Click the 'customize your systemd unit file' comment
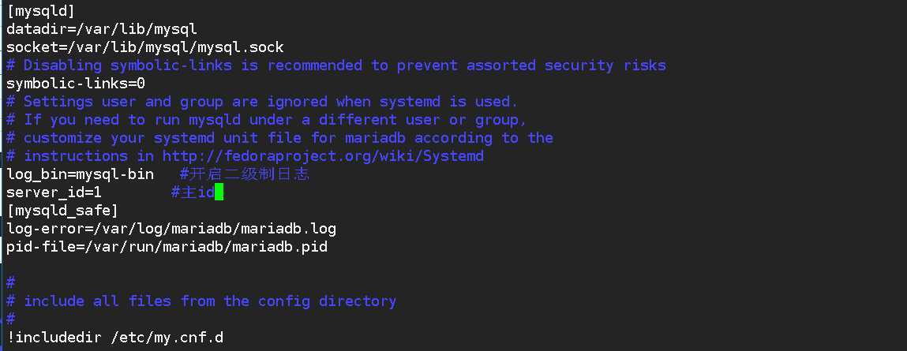 (x=280, y=137)
